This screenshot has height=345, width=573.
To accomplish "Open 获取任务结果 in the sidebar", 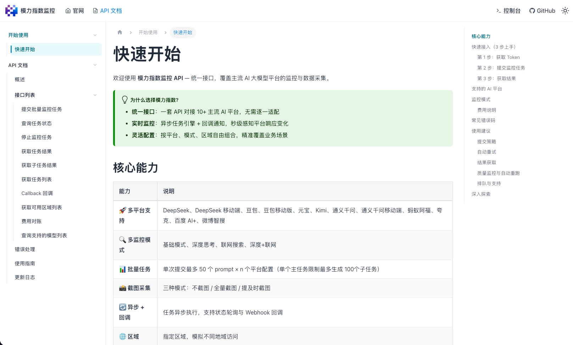I will coord(37,151).
